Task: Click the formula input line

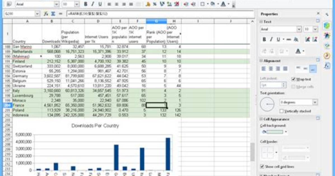Action: pyautogui.click(x=160, y=14)
